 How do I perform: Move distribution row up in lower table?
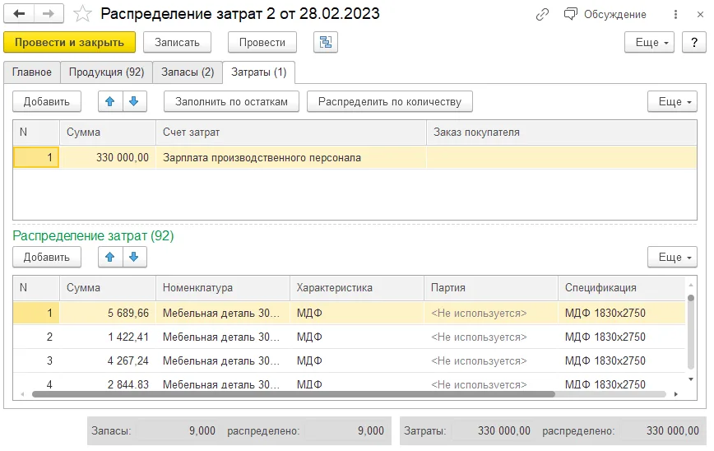tap(110, 258)
